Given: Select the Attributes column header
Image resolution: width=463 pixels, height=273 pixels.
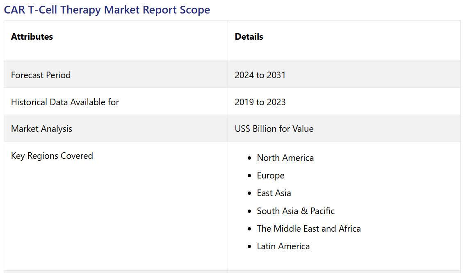Looking at the screenshot, I should 32,37.
